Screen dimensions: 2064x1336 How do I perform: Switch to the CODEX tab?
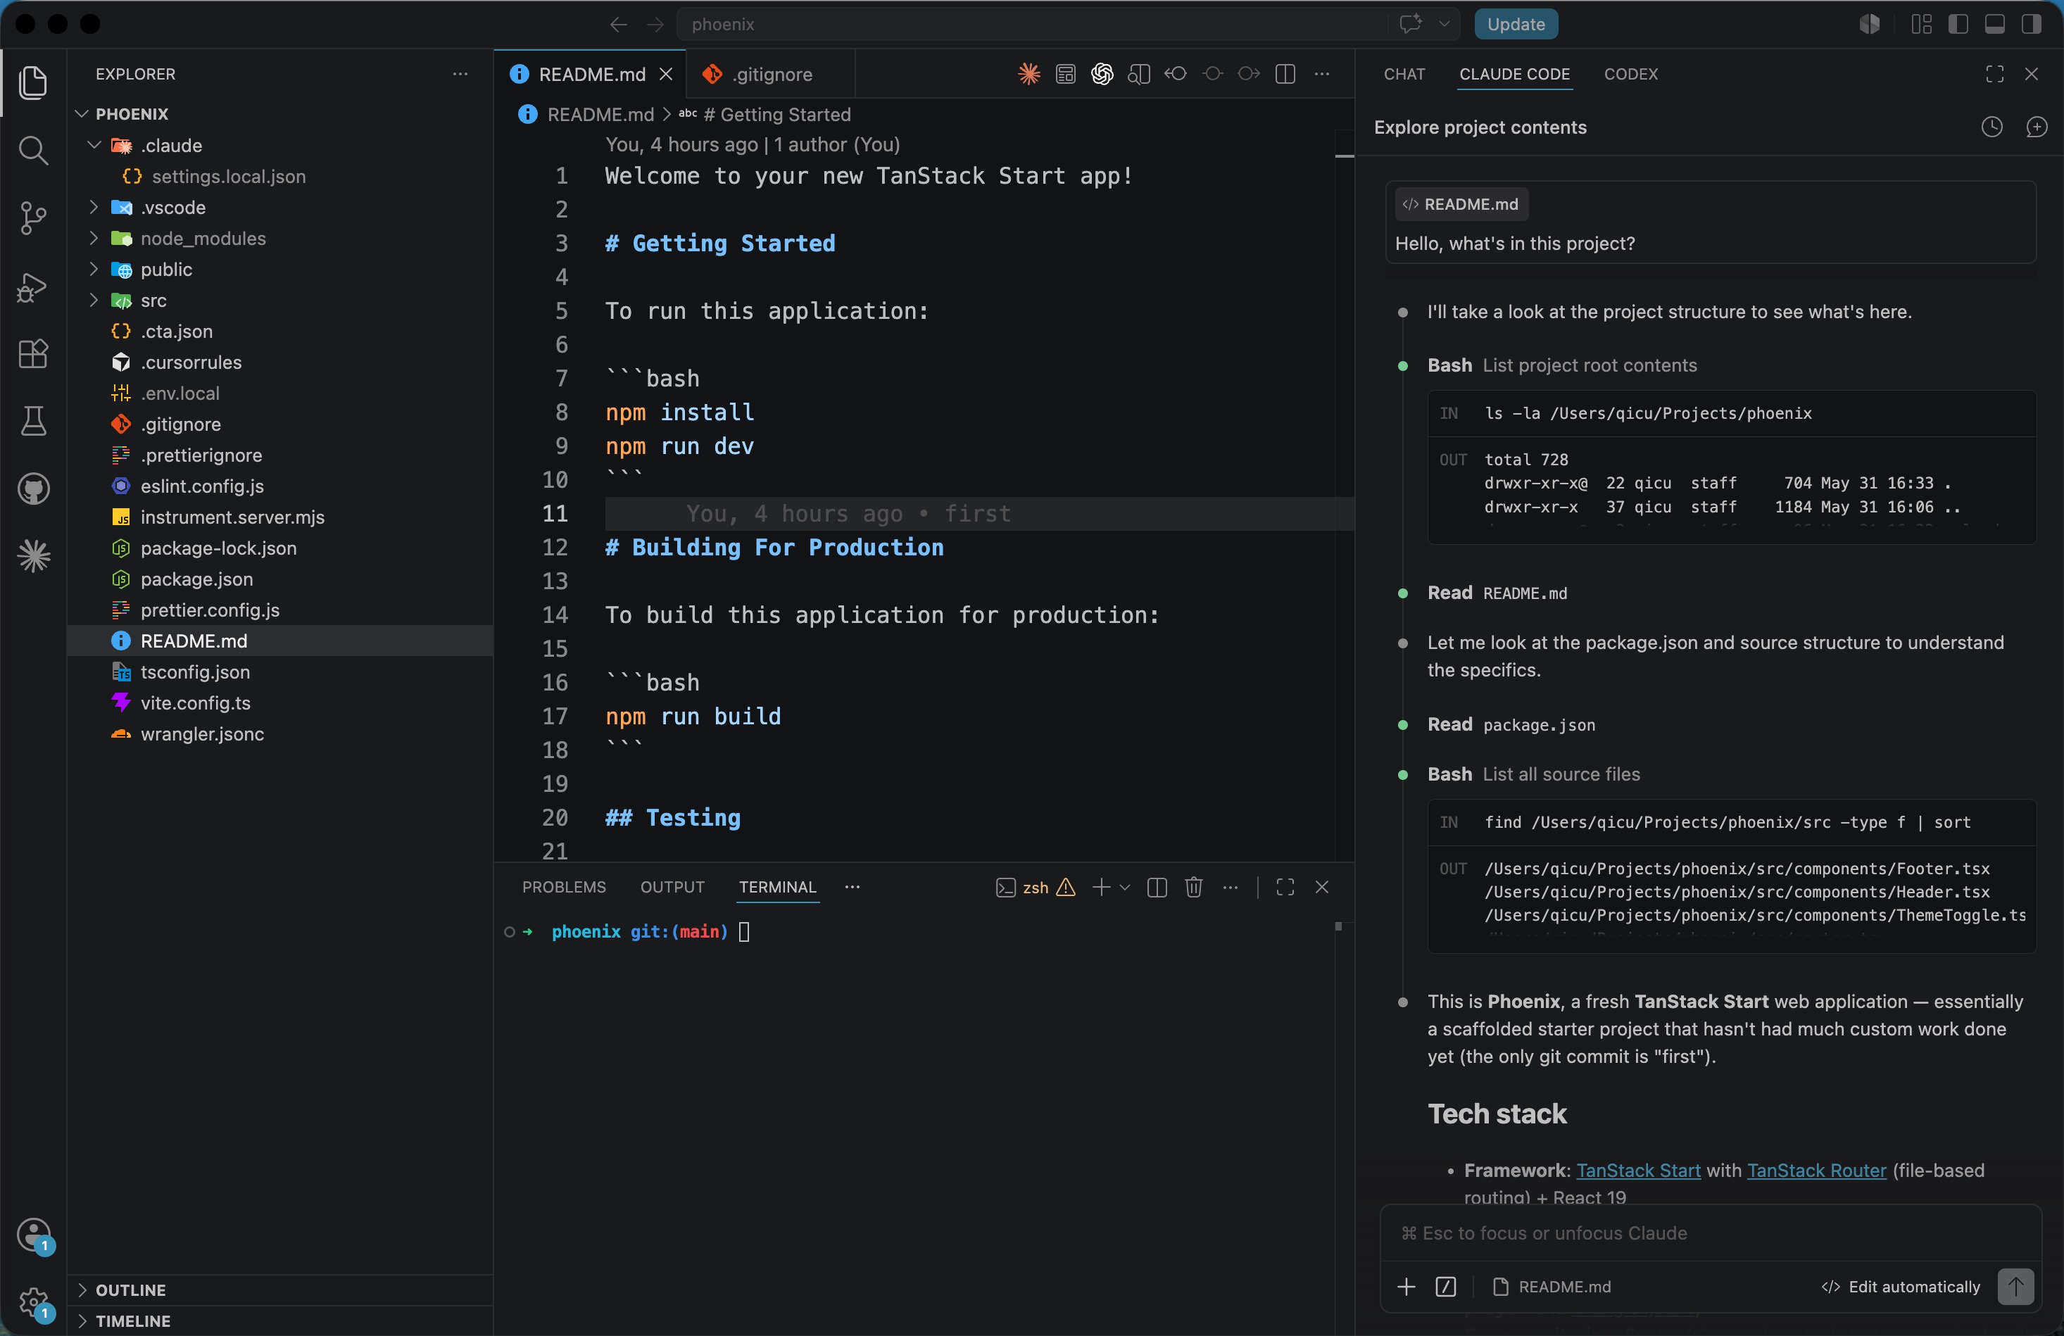click(x=1630, y=75)
